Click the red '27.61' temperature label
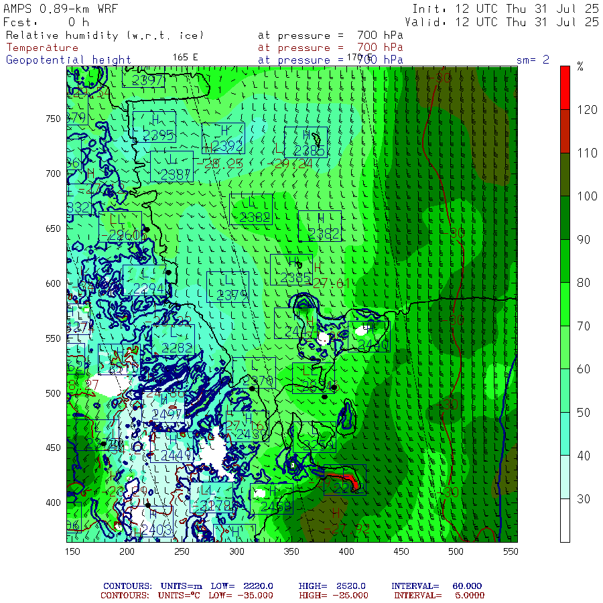The width and height of the screenshot is (603, 603). (x=332, y=284)
